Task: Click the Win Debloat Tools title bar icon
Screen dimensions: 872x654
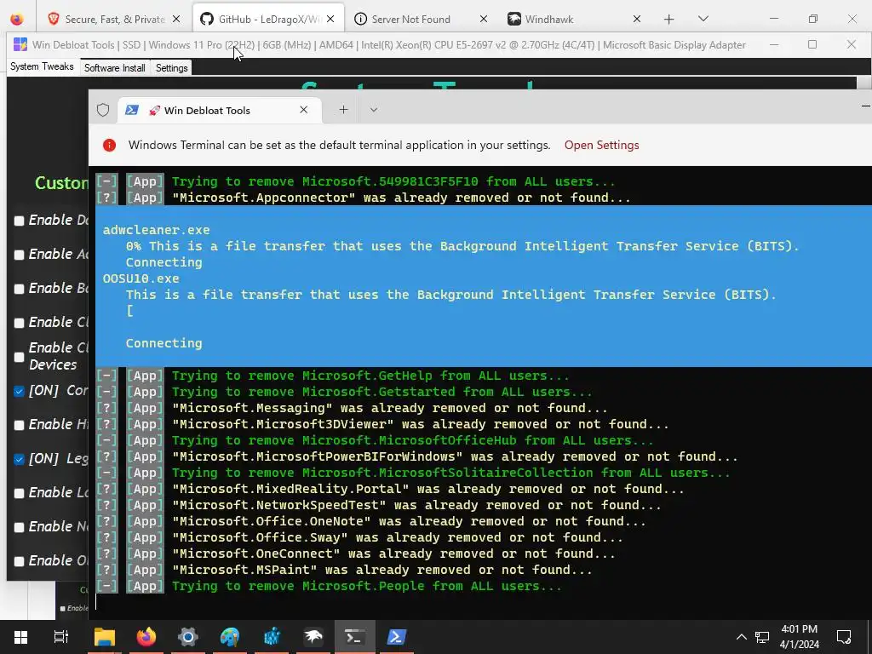Action: 20,44
